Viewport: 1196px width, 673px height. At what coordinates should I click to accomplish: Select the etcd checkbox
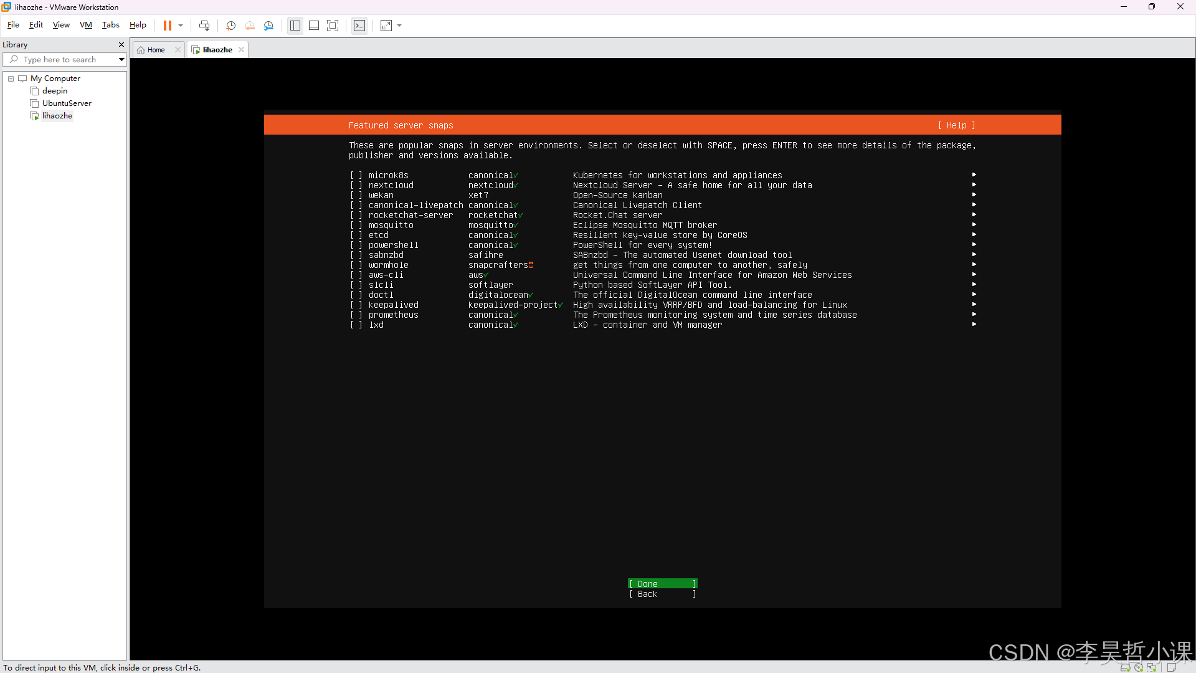[356, 235]
